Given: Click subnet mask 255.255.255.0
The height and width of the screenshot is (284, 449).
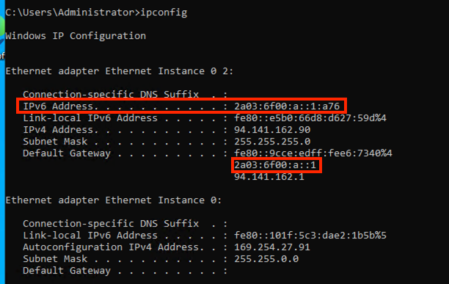Looking at the screenshot, I should (272, 142).
